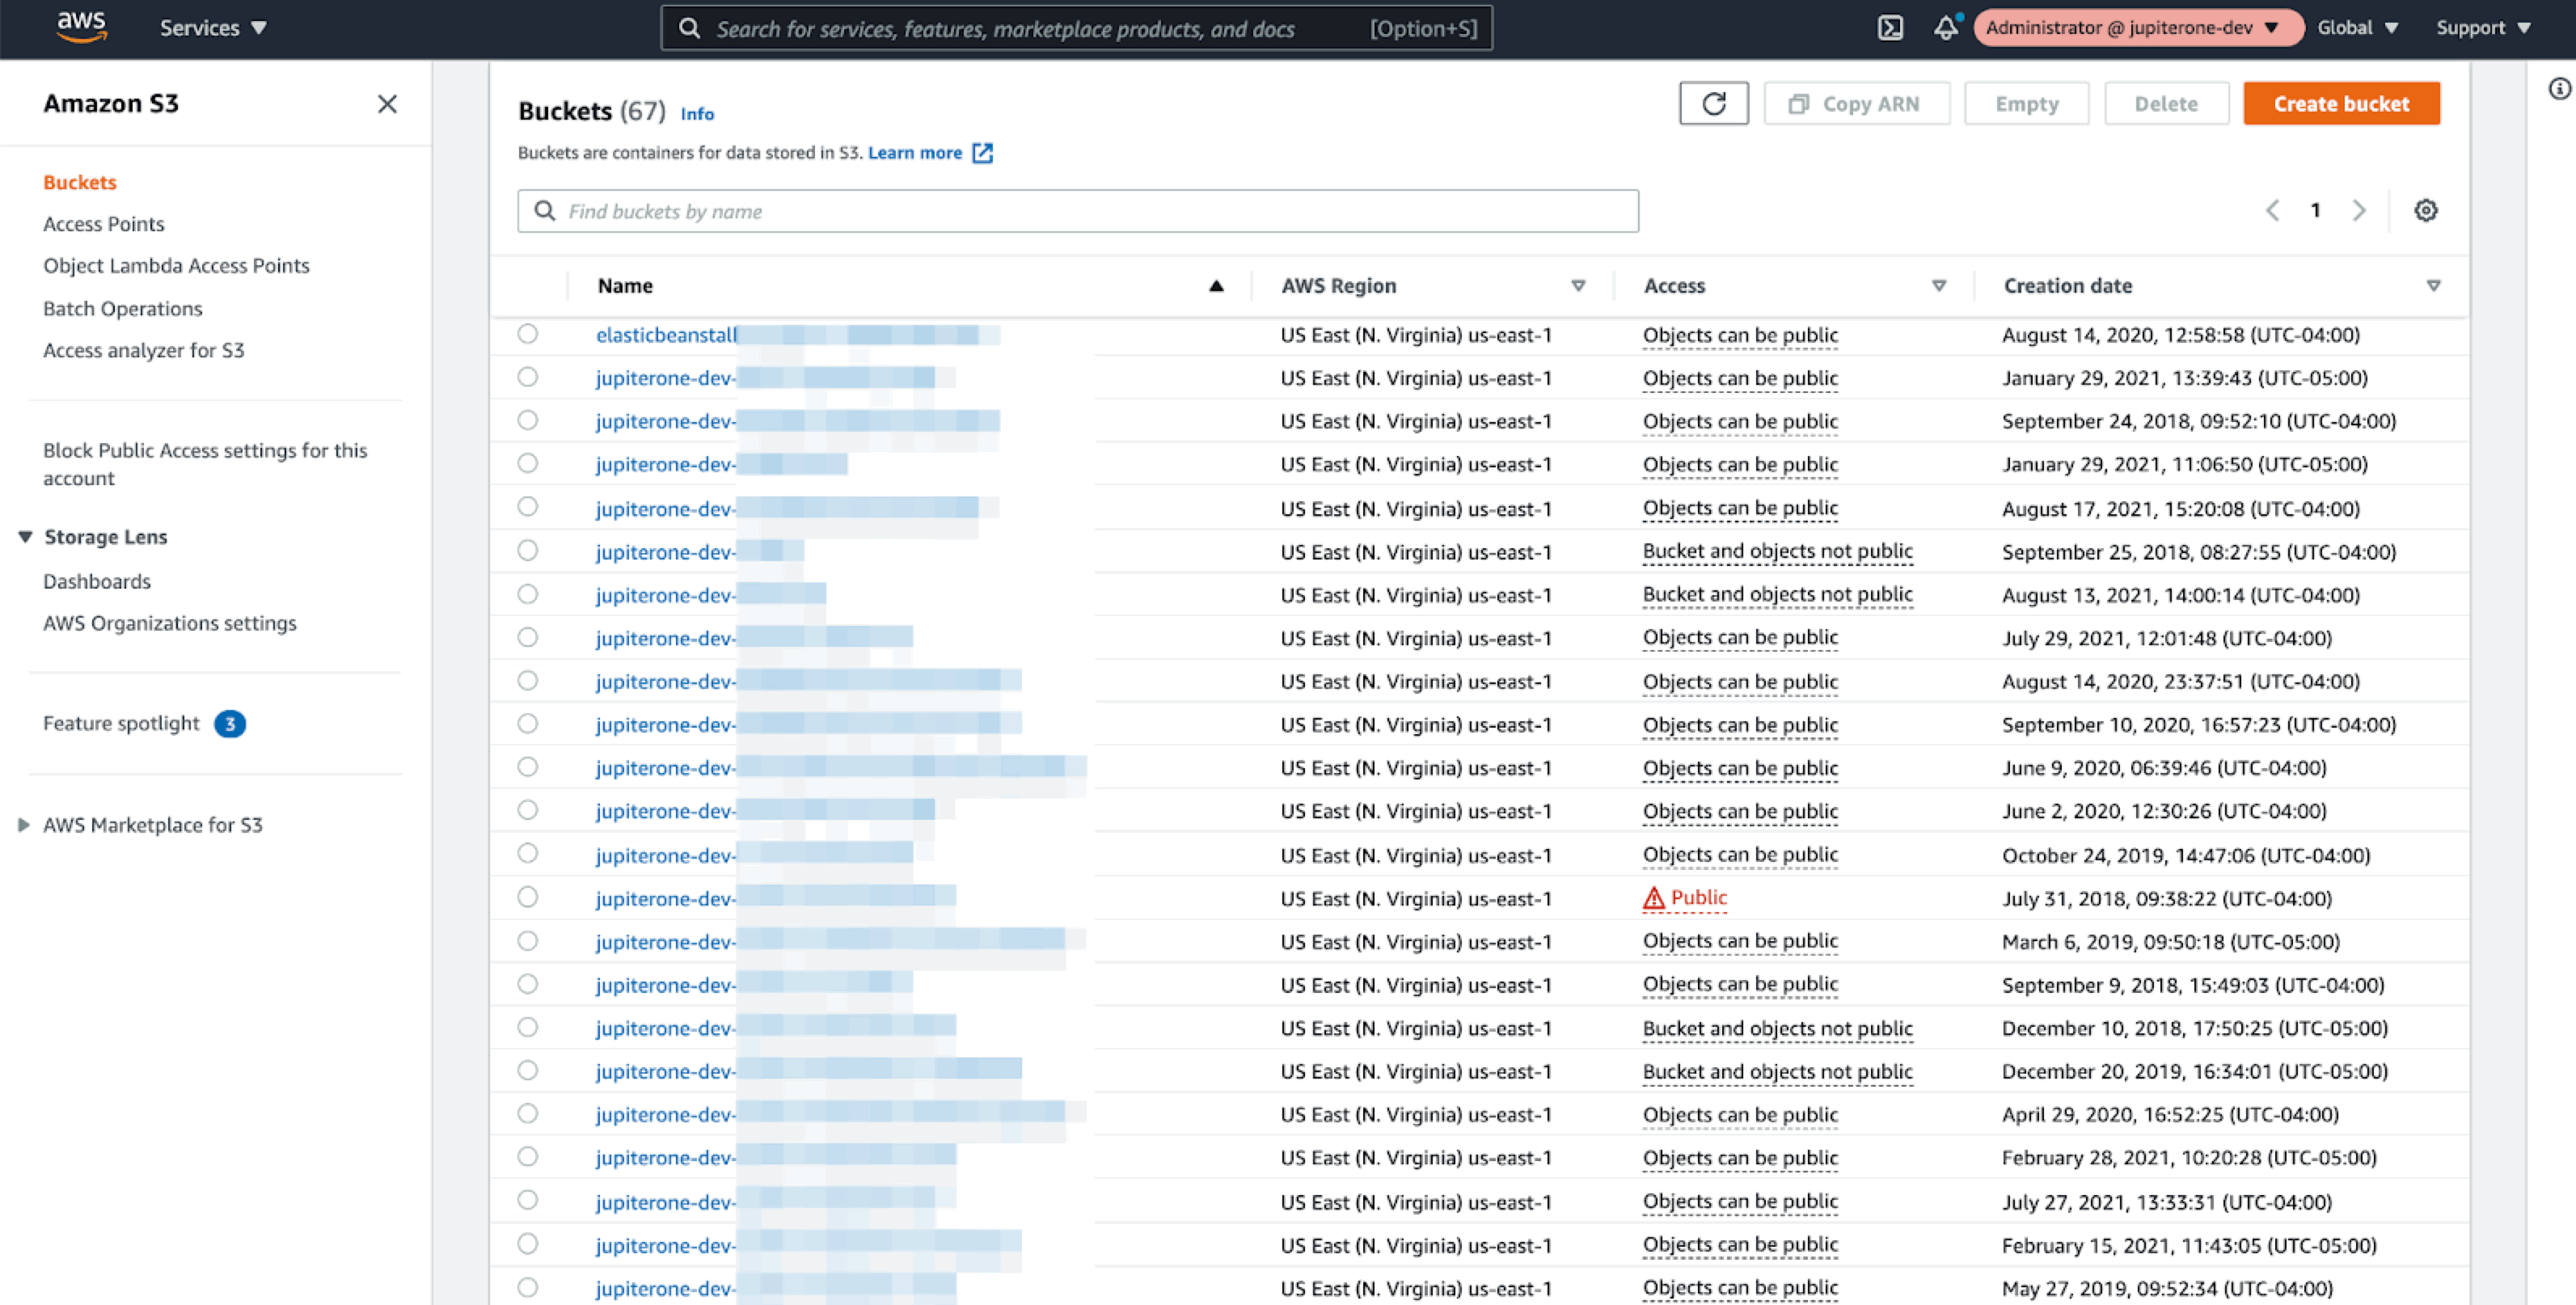Collapse the Storage Lens section

(x=26, y=537)
